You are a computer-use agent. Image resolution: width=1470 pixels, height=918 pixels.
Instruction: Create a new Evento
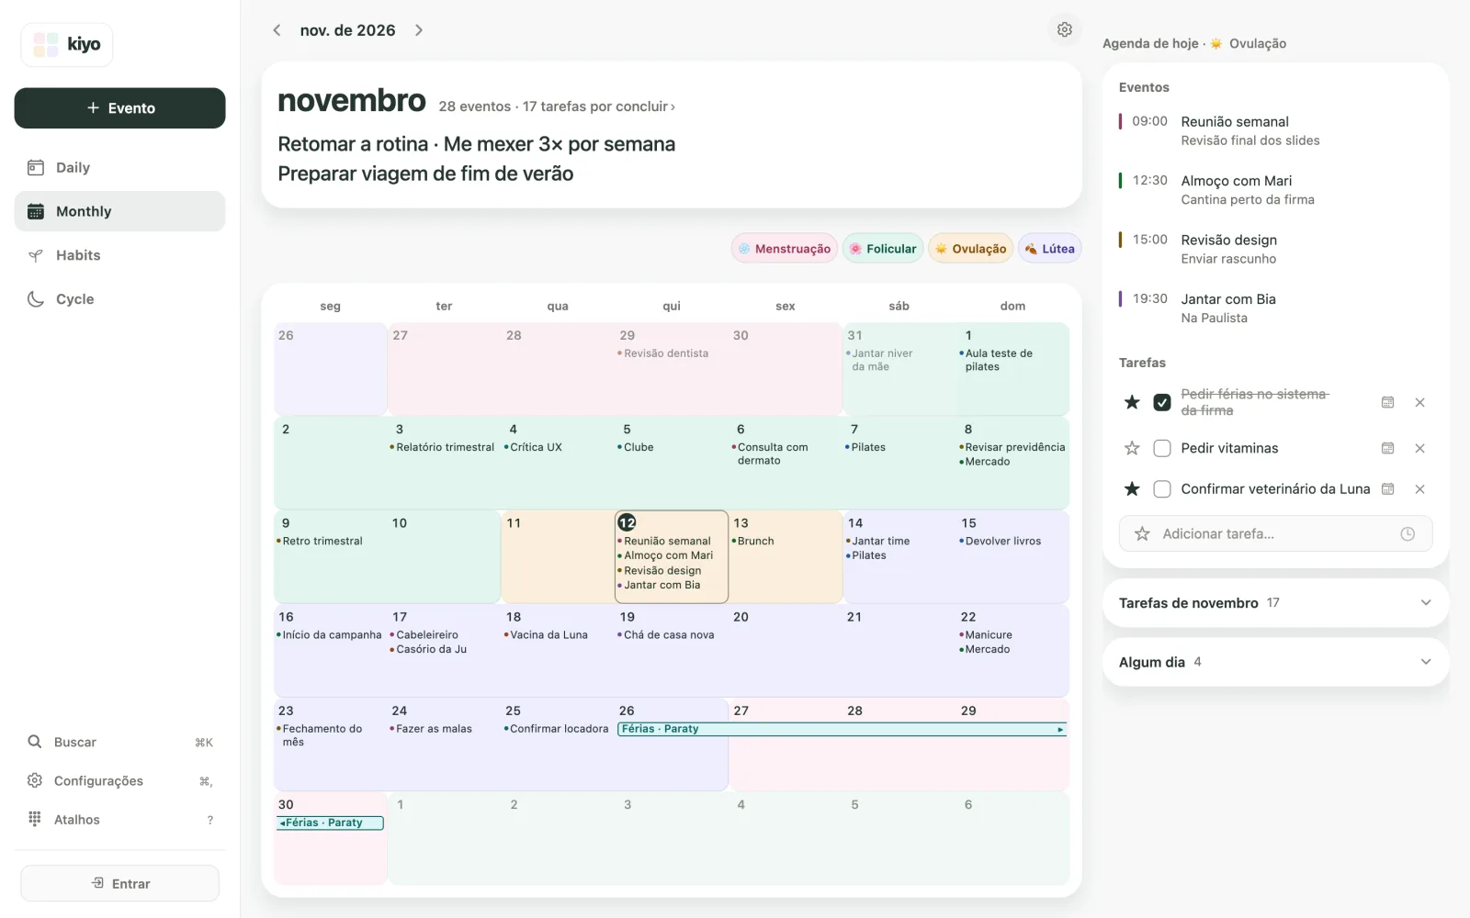tap(119, 108)
